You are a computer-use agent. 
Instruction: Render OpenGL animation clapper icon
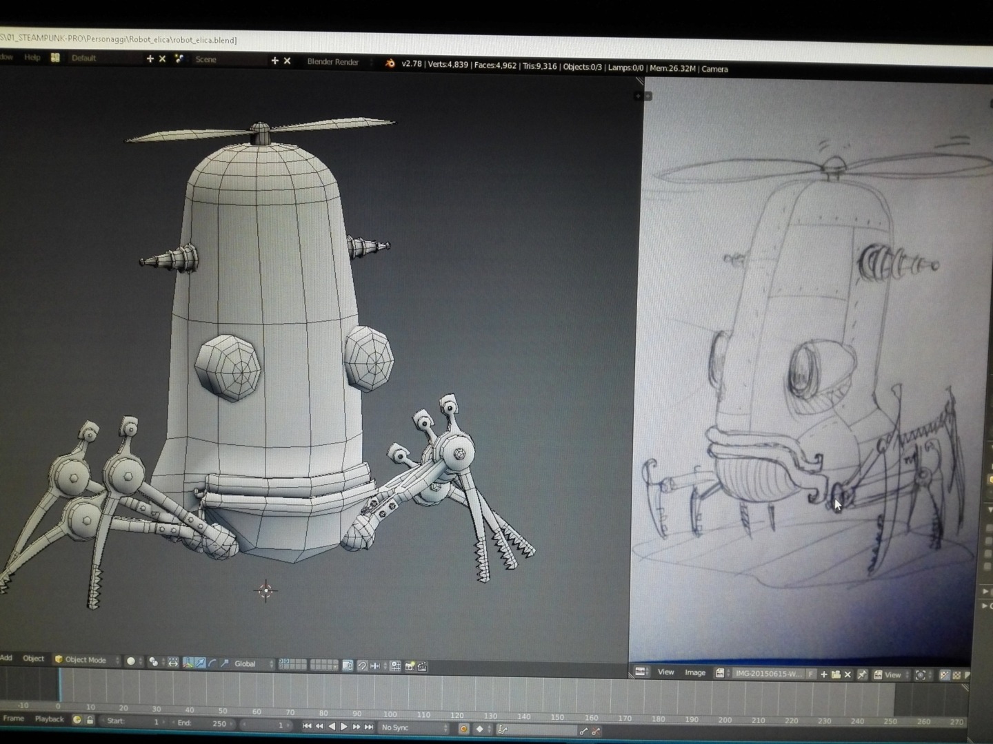(422, 667)
